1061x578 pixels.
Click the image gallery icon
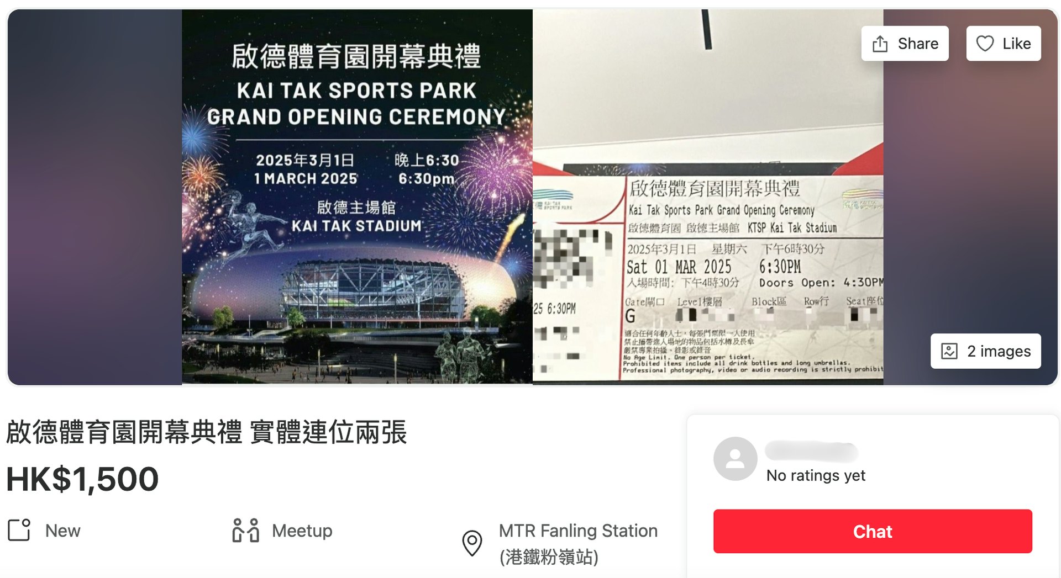pyautogui.click(x=949, y=351)
